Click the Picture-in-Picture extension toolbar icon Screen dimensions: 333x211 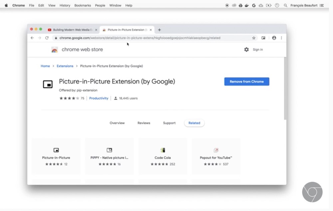click(x=263, y=38)
